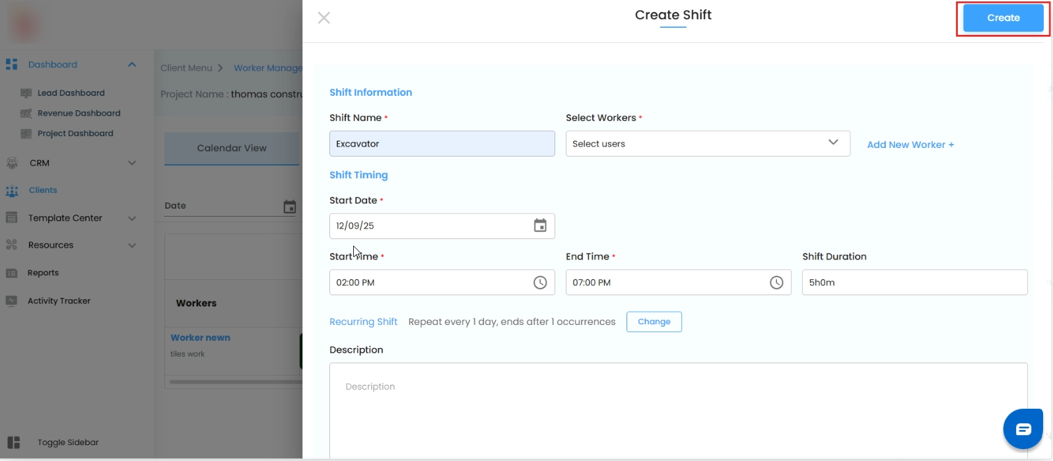Click the Change recurring shift button

tap(654, 322)
